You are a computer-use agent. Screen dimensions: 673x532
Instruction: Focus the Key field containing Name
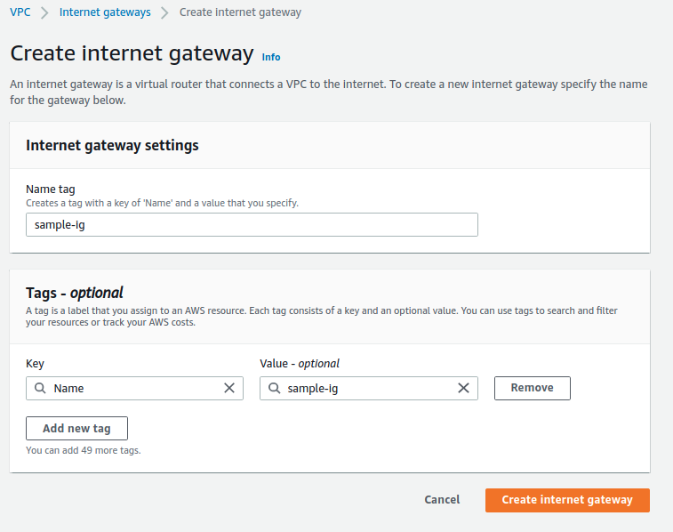tap(133, 388)
